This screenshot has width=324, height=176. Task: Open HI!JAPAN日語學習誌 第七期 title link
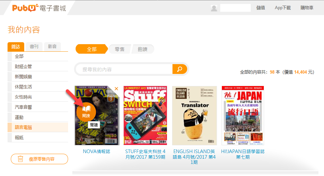(x=243, y=154)
